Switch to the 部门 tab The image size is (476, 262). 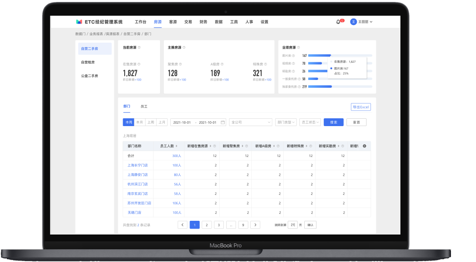(127, 106)
